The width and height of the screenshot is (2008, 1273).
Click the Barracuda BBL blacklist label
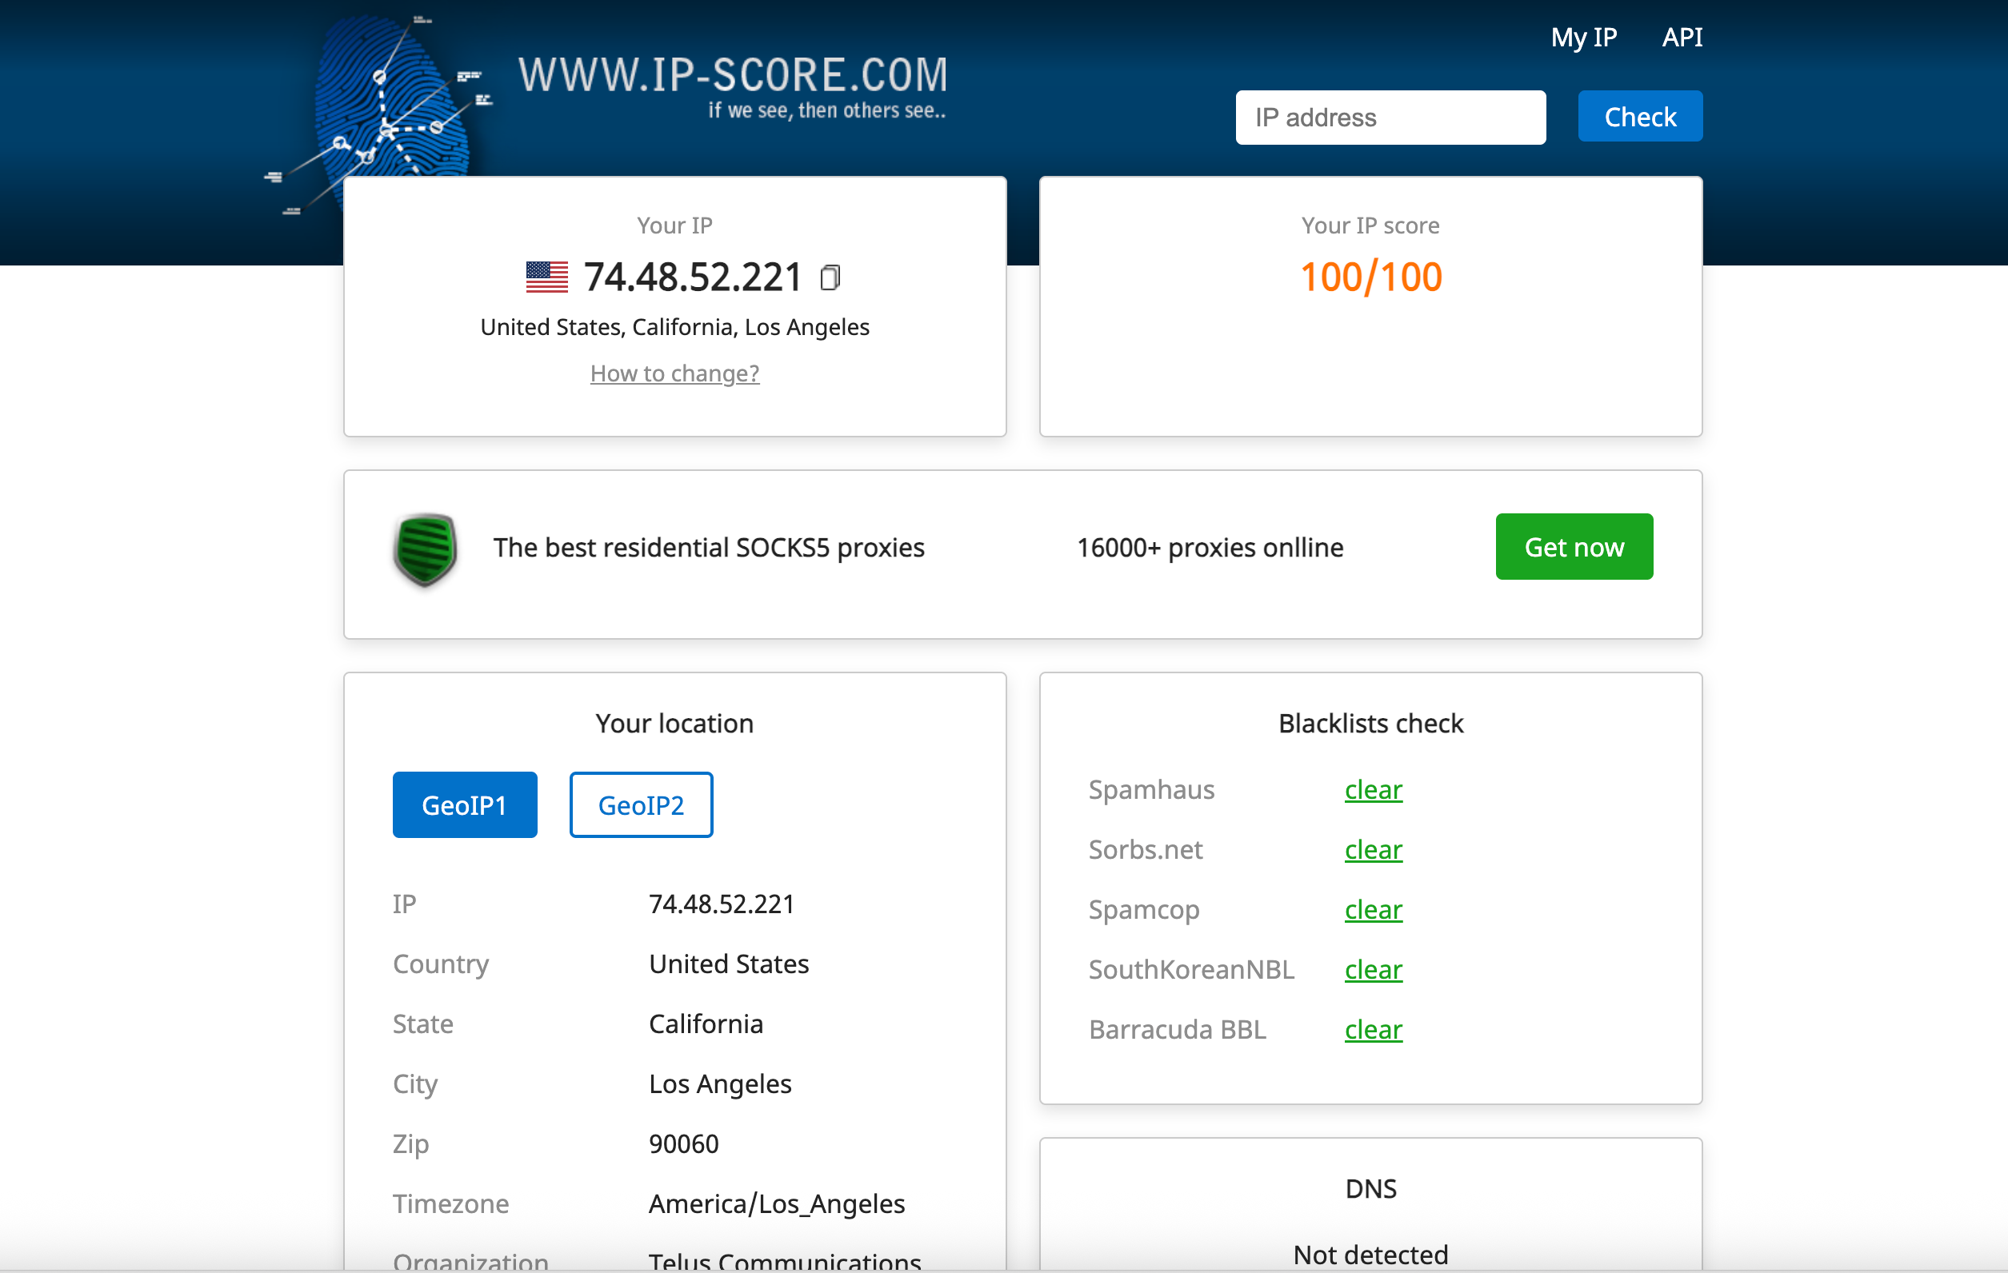coord(1177,1030)
